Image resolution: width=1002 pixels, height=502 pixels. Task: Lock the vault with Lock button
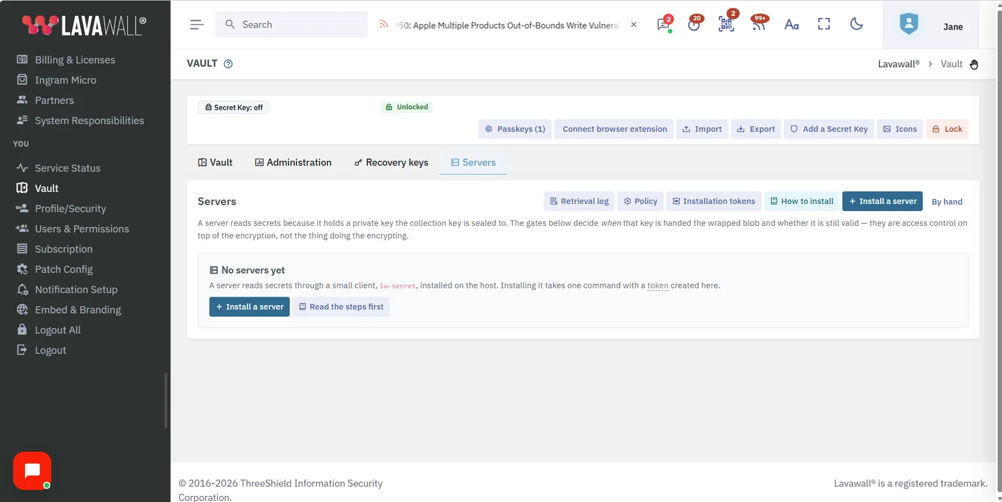tap(948, 129)
